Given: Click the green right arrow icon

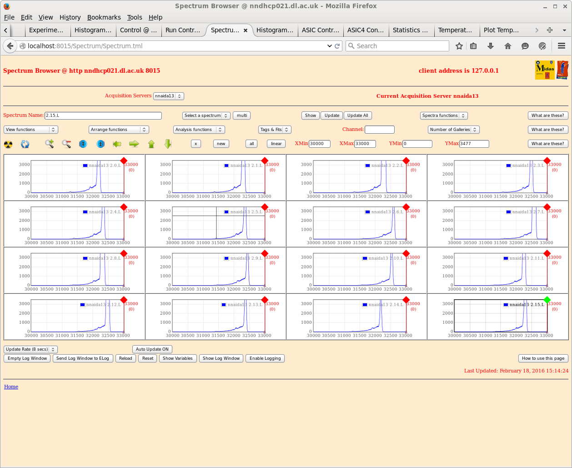Looking at the screenshot, I should tap(134, 144).
